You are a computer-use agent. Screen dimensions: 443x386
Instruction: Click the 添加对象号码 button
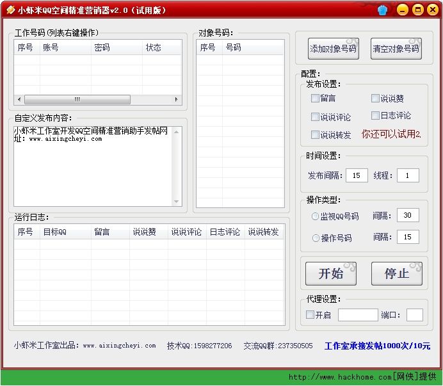[x=334, y=49]
